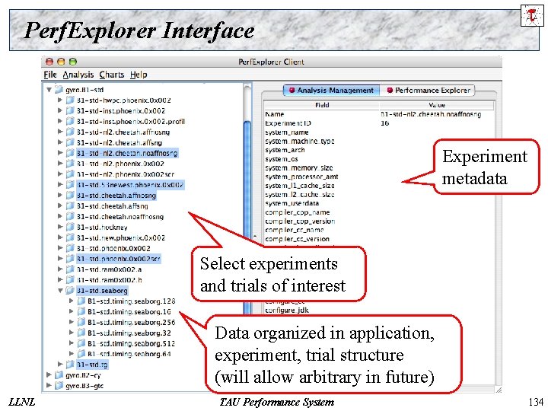Click the yellow minimize window button

tap(61, 62)
